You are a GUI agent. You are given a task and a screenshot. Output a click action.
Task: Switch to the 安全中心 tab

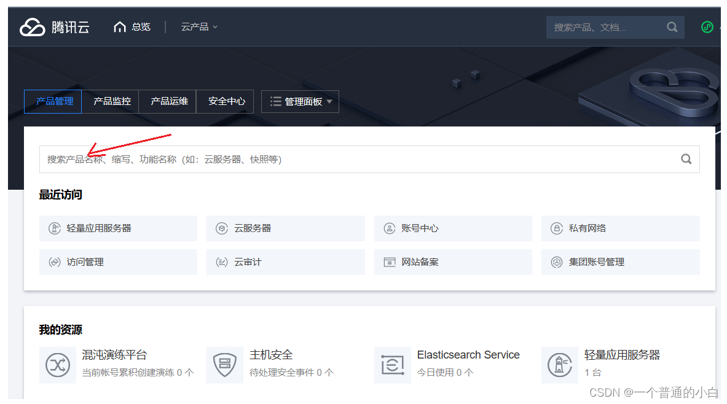(x=226, y=101)
